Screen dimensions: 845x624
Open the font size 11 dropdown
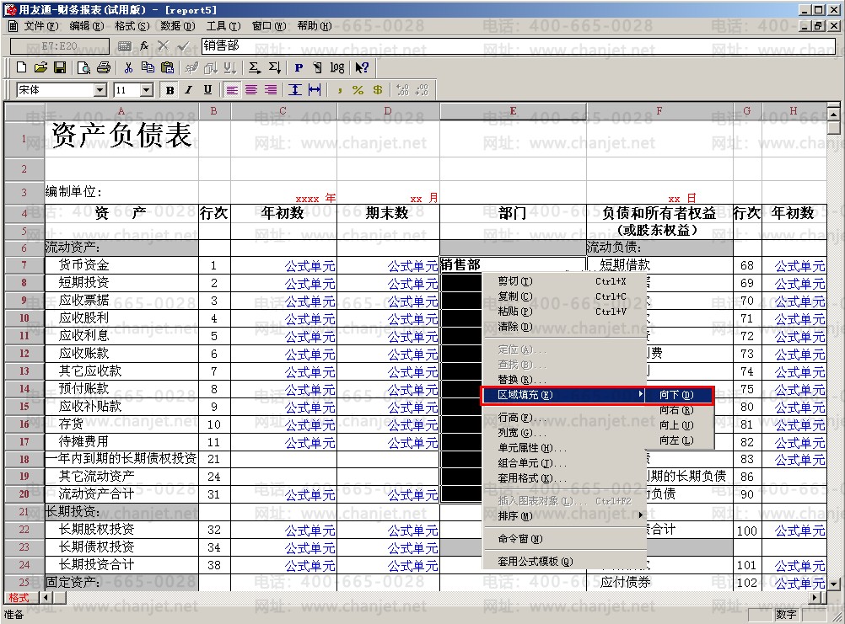pyautogui.click(x=147, y=90)
